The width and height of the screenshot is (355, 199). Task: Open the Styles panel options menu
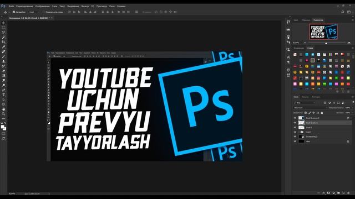tap(353, 48)
